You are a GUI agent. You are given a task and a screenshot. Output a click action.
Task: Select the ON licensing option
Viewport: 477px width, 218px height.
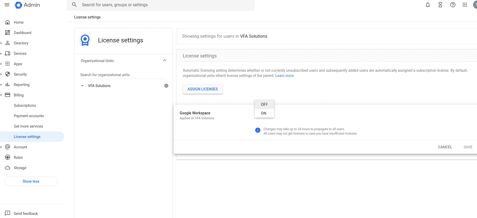tap(264, 113)
